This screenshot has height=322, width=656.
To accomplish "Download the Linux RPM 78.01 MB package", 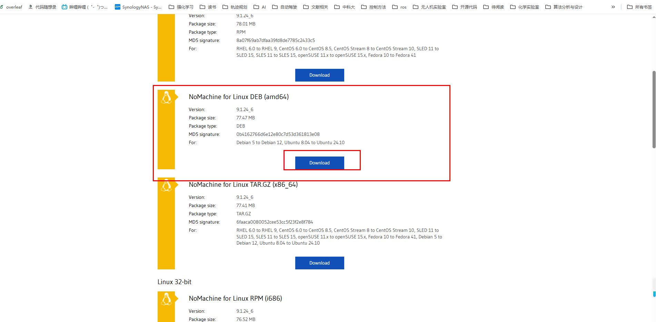I will tap(319, 75).
